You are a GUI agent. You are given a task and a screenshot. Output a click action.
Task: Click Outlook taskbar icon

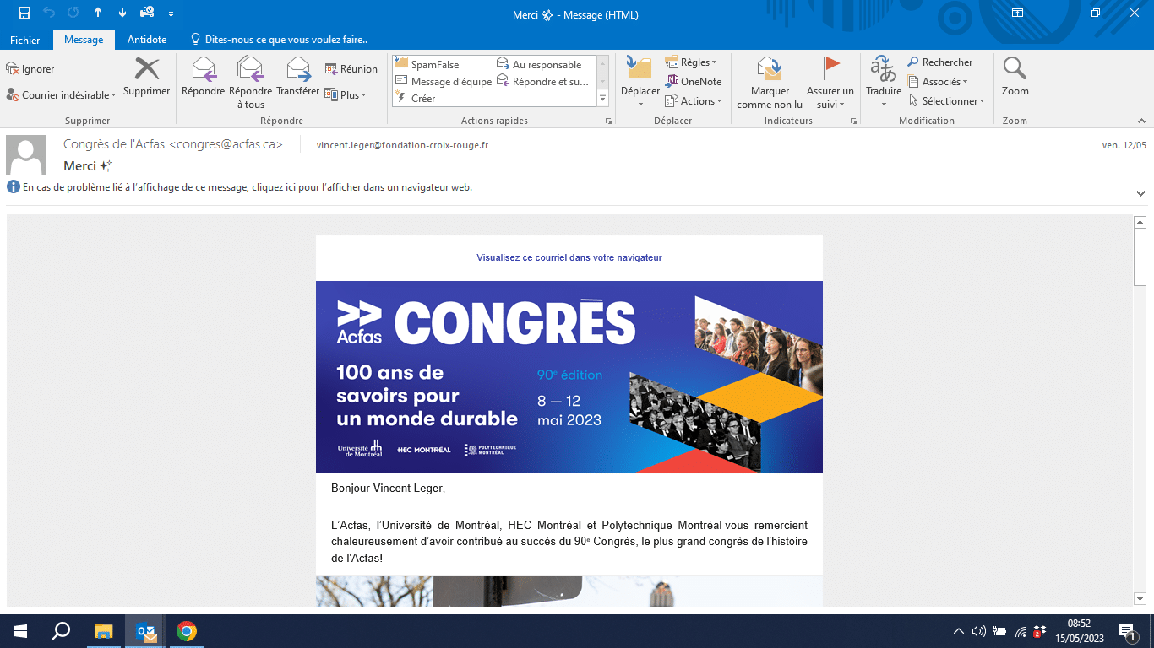pos(146,631)
